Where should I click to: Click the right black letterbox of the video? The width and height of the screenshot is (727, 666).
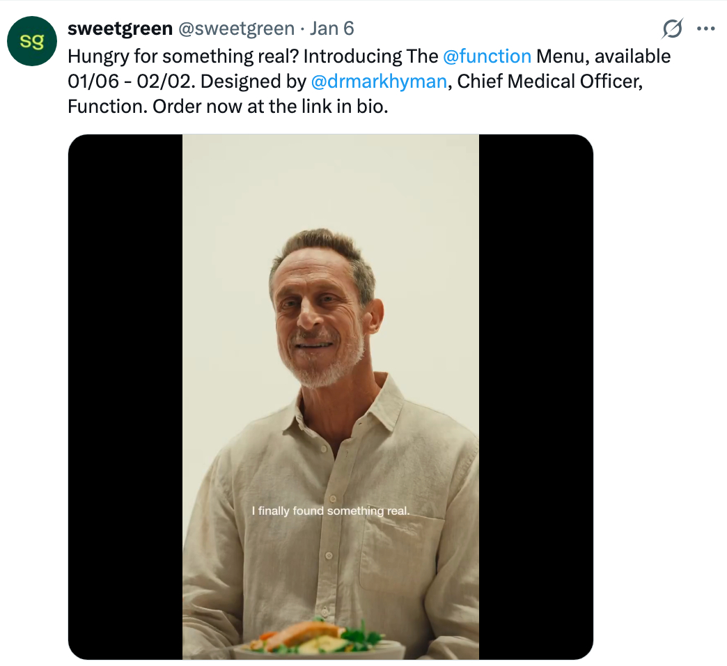[x=536, y=396]
